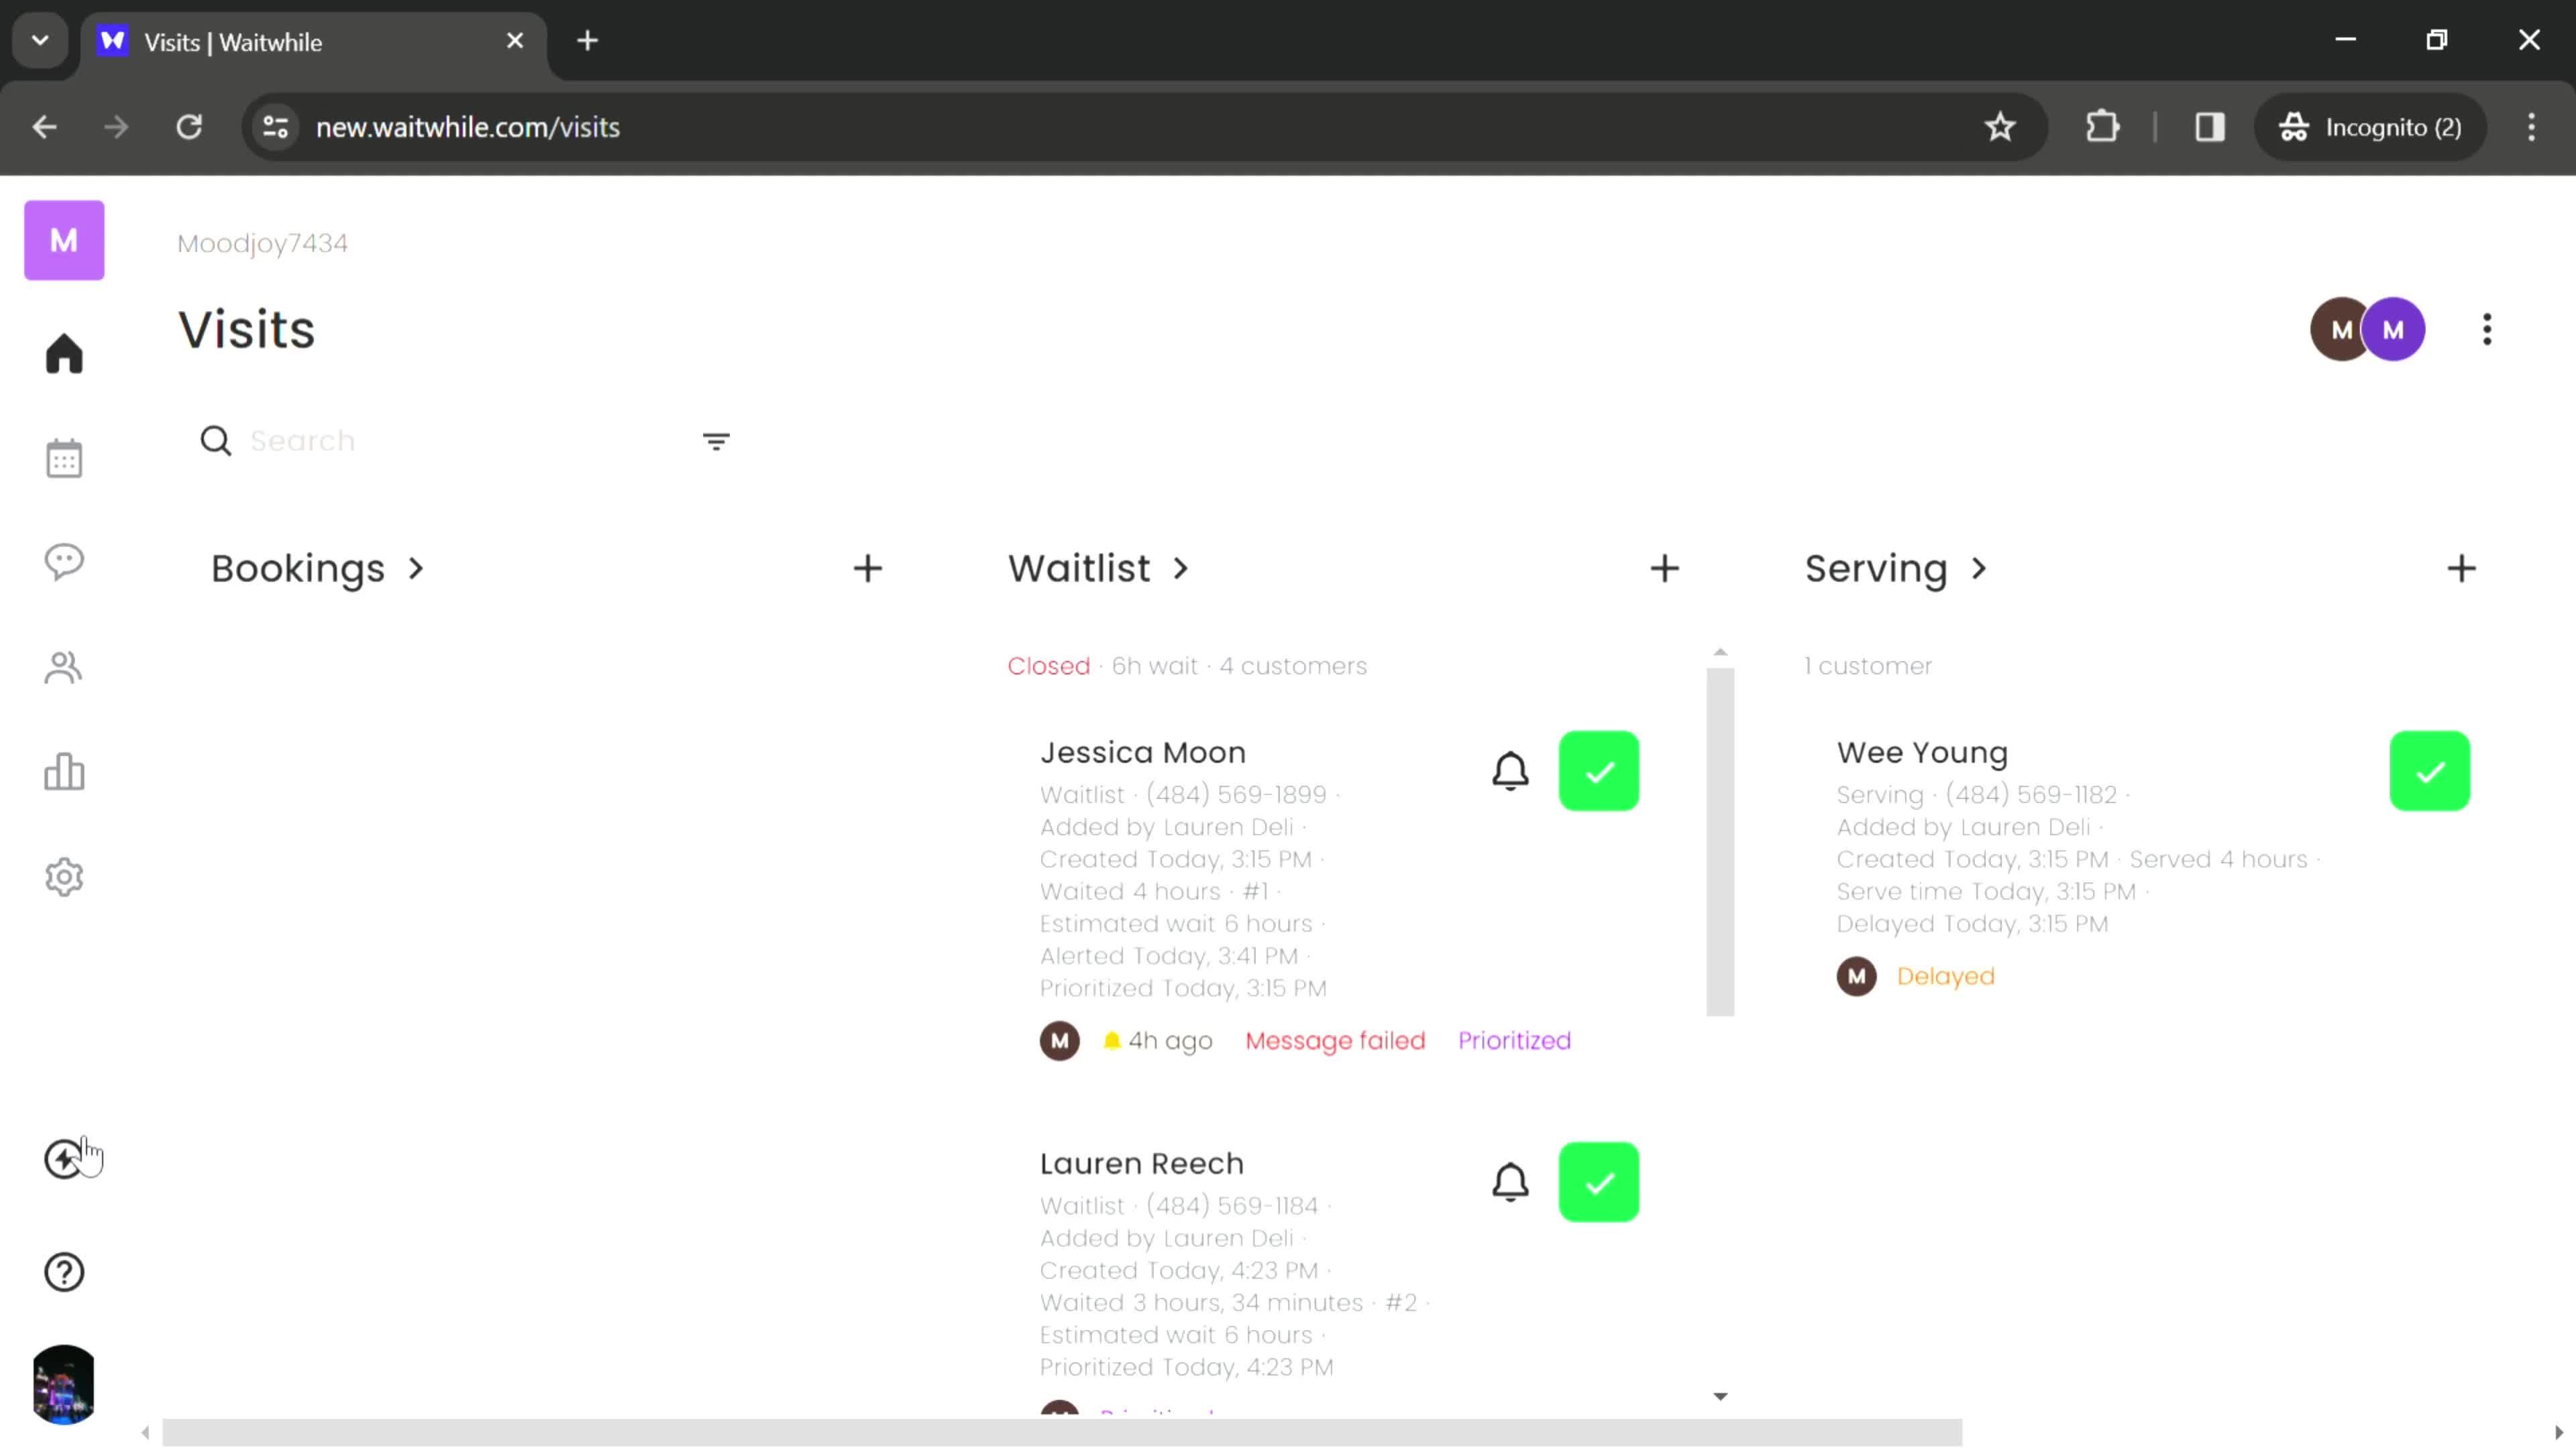Click the Analytics/Reports icon
The width and height of the screenshot is (2576, 1448).
pos(64,773)
